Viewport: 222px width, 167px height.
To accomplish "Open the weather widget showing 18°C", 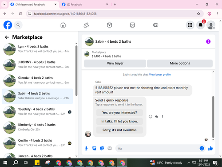I will coord(166,163).
